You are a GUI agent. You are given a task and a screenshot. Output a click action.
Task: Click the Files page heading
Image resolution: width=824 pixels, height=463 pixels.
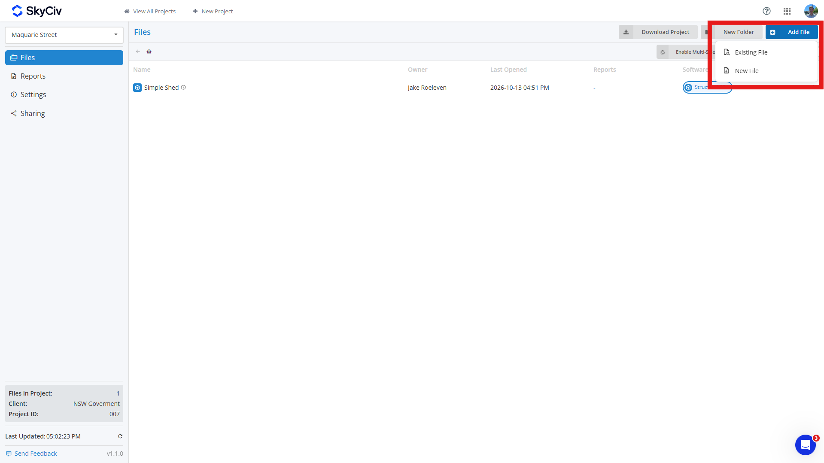tap(142, 32)
